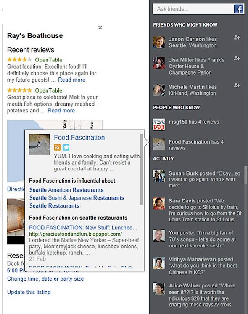Read more of the four-star OpenTable review
Viewport: 248px width, 314px height.
pyautogui.click(x=71, y=80)
